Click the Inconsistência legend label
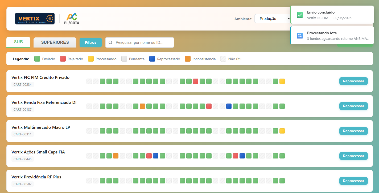This screenshot has width=379, height=193. click(x=204, y=59)
